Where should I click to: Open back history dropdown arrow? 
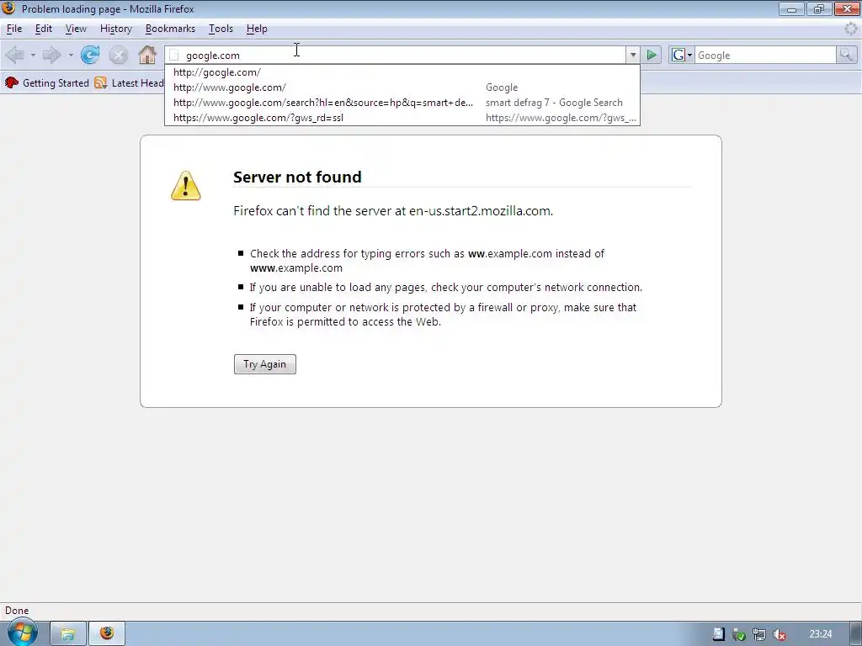point(33,55)
